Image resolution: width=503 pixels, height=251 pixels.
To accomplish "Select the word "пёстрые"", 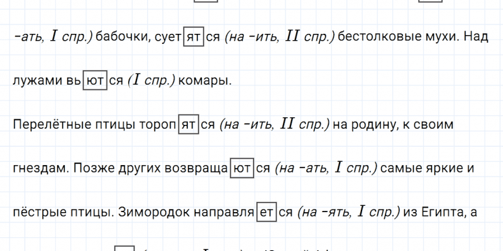I will 35,213.
